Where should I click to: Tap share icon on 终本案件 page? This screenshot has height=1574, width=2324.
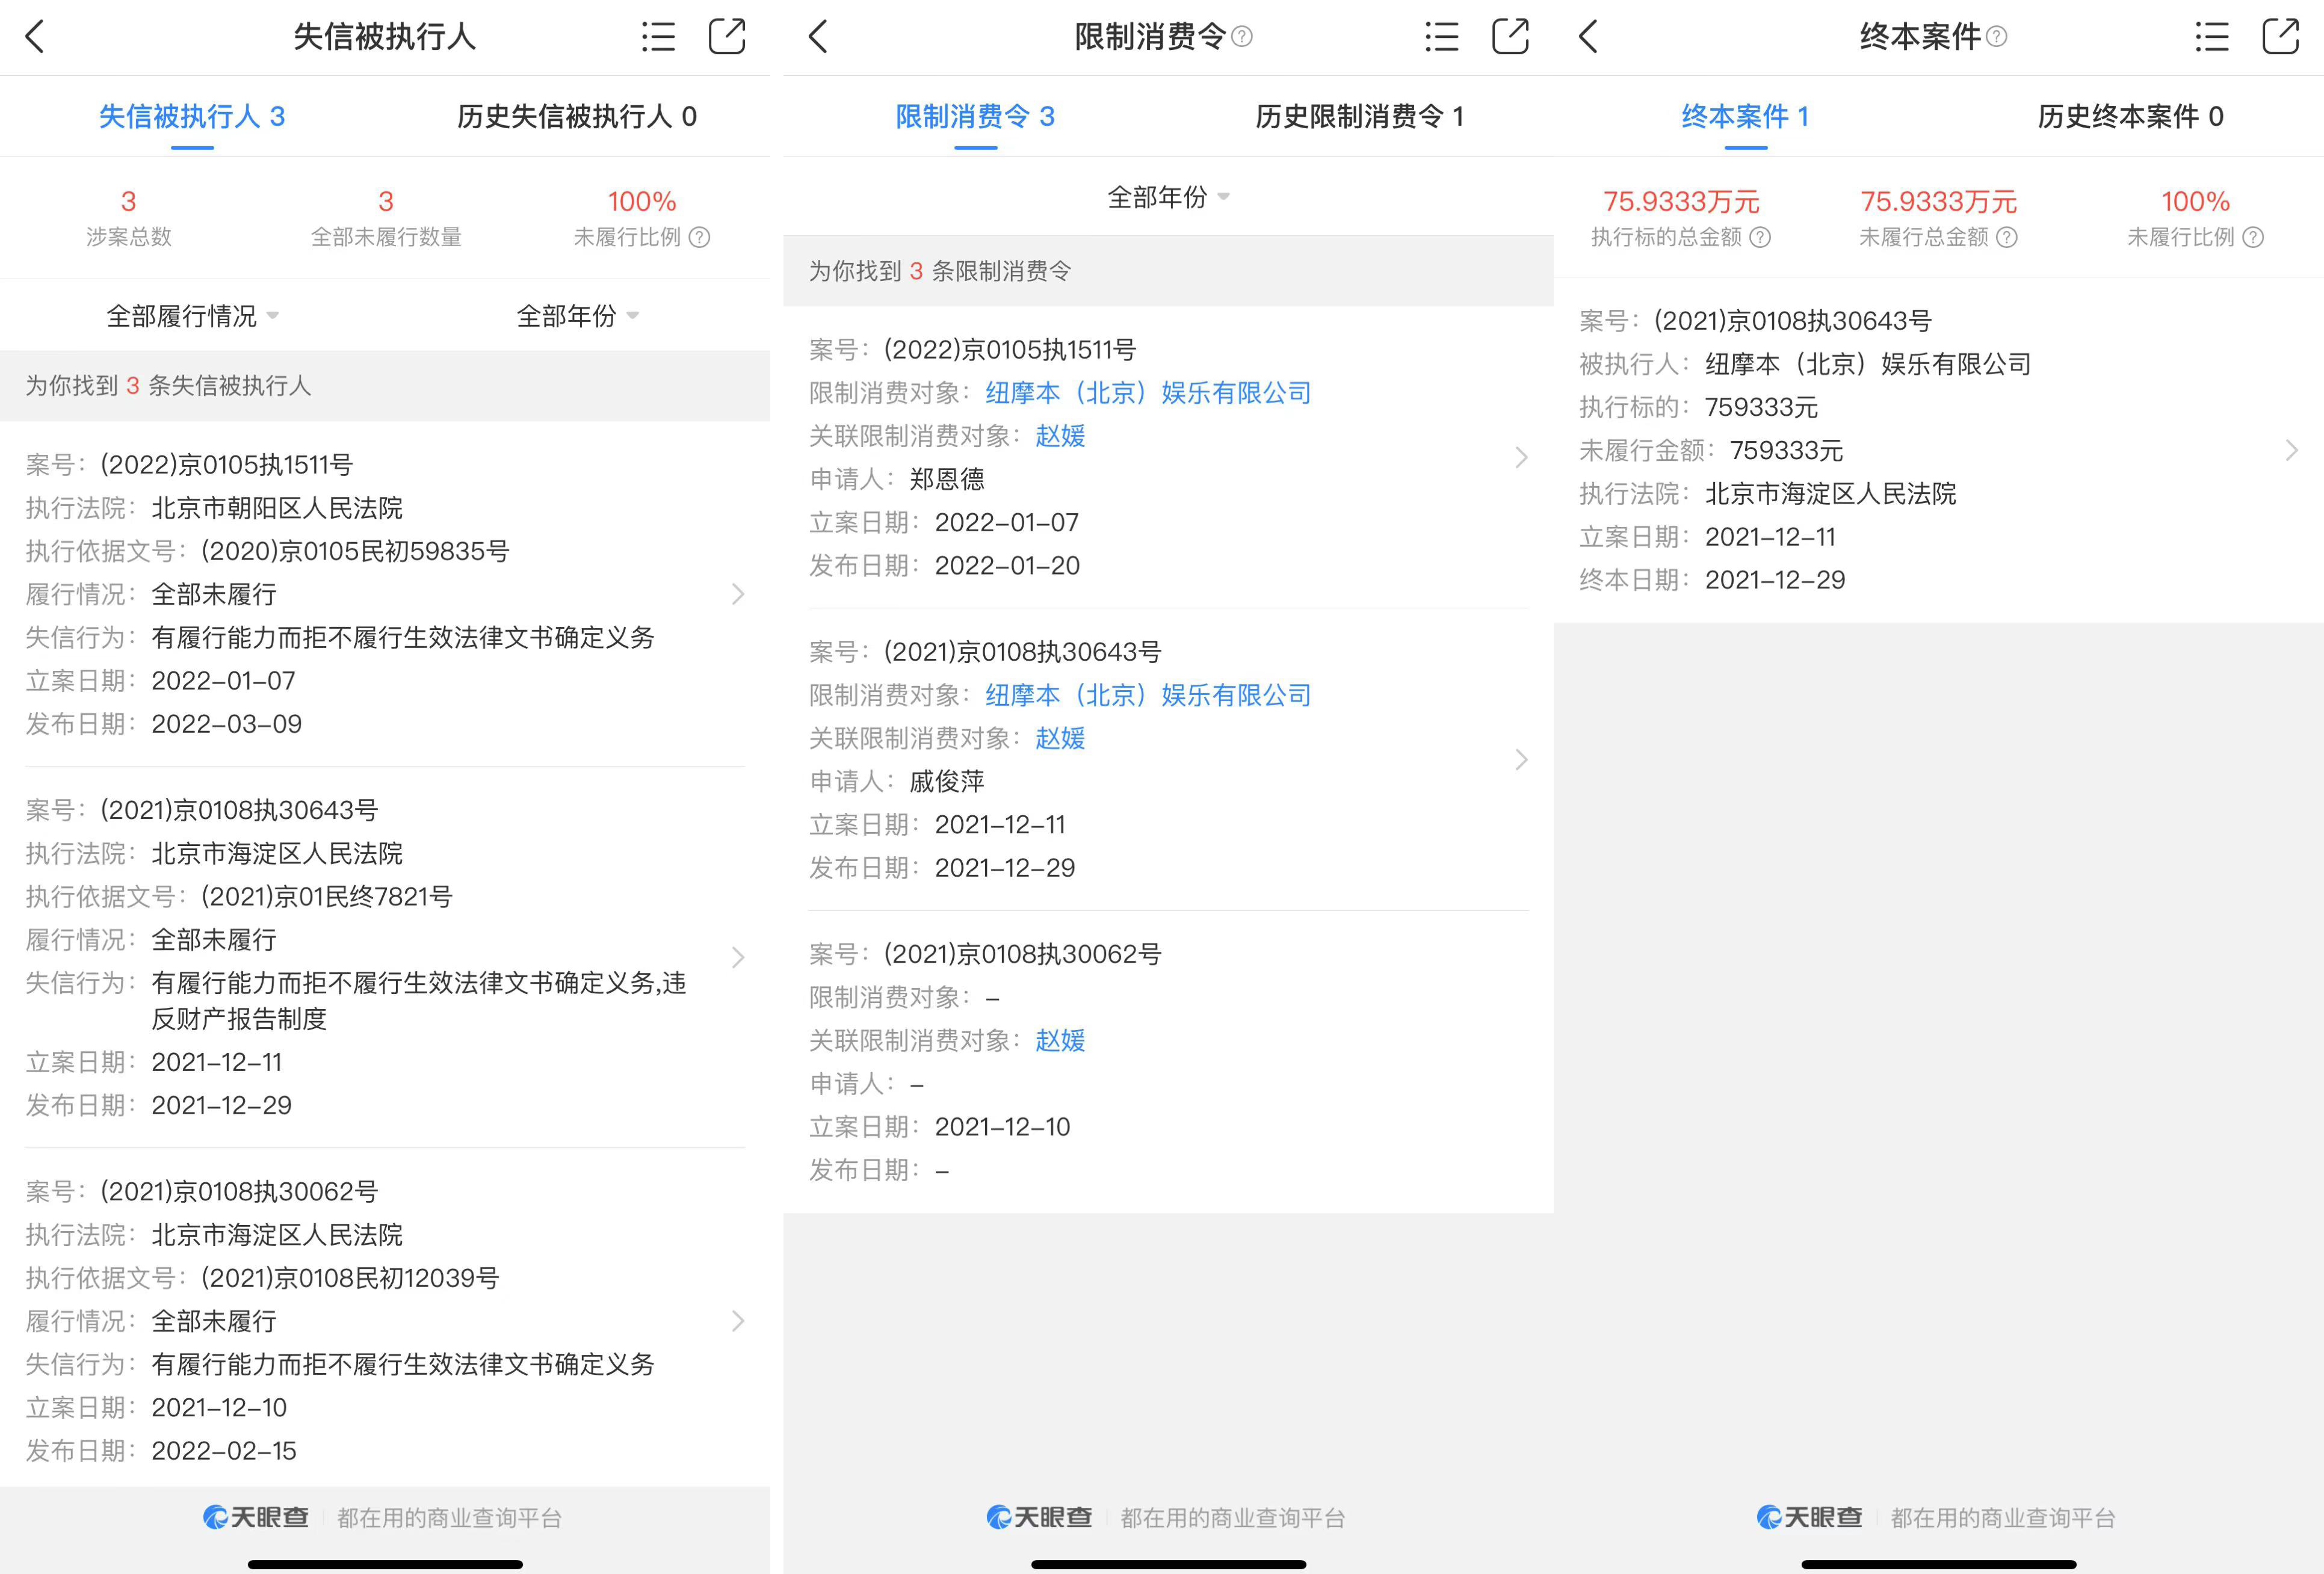tap(2280, 37)
